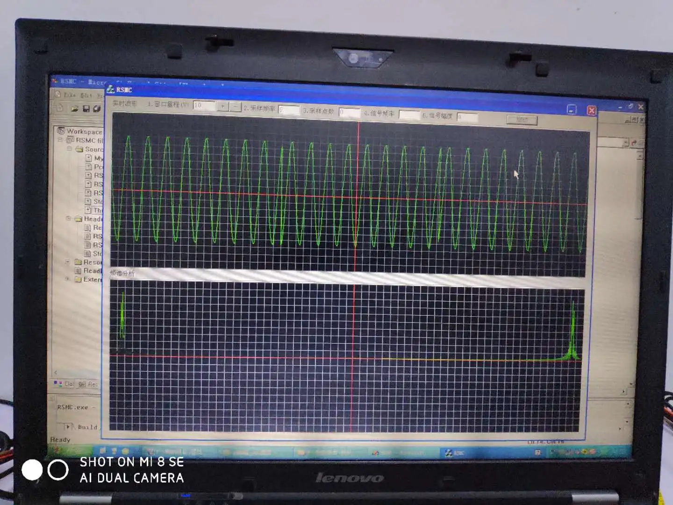Select the RSMC files project icon in tree

tap(70, 140)
